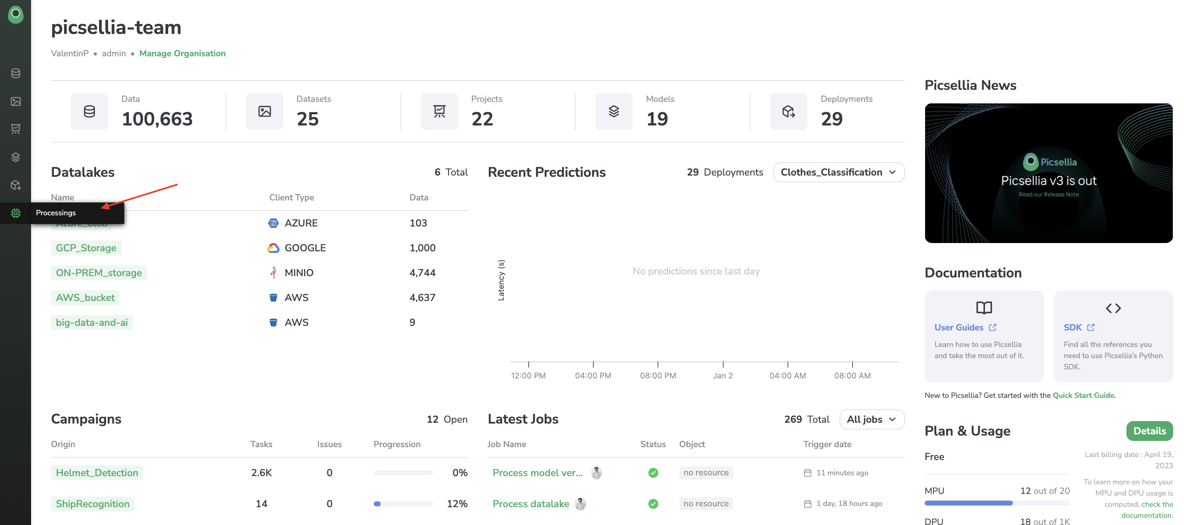Click the Details button in Plan & Usage

point(1150,431)
